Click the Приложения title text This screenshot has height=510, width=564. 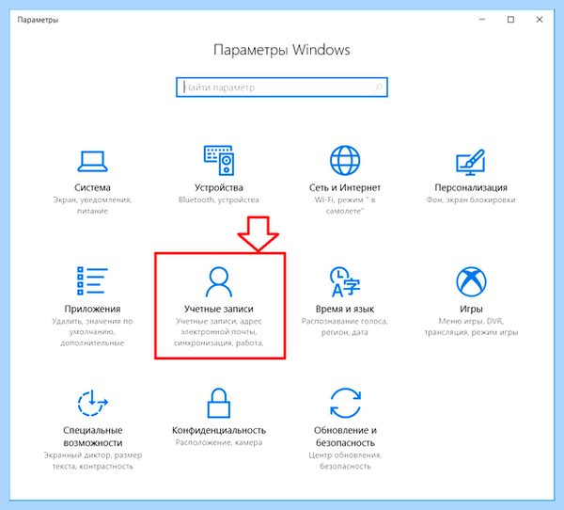coord(92,309)
